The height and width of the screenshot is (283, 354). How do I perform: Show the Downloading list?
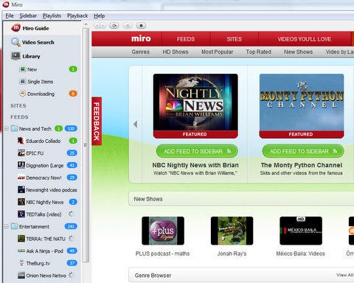(42, 94)
